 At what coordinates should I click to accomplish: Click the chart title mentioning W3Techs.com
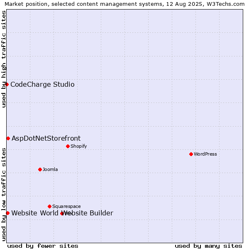[x=124, y=4]
